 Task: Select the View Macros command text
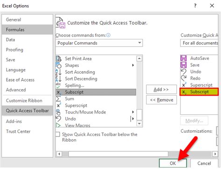pos(77,125)
